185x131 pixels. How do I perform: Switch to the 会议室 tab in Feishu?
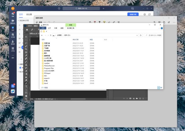pyautogui.click(x=29, y=14)
